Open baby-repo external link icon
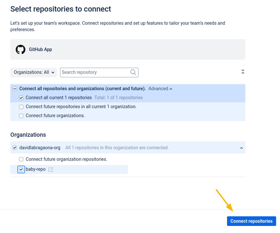The width and height of the screenshot is (280, 233). tap(51, 169)
